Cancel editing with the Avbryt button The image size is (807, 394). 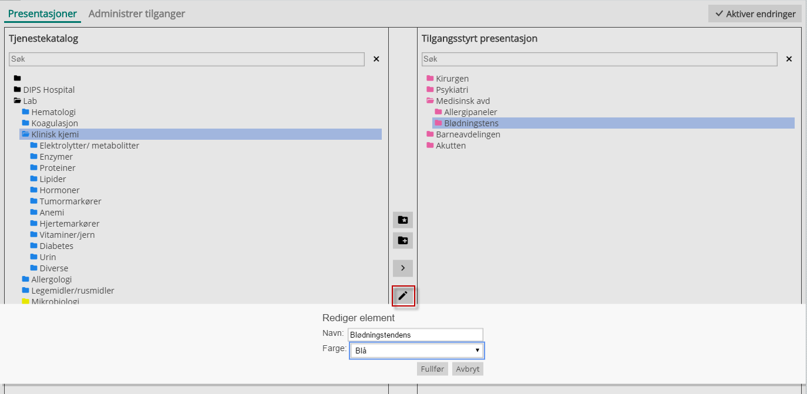point(468,369)
